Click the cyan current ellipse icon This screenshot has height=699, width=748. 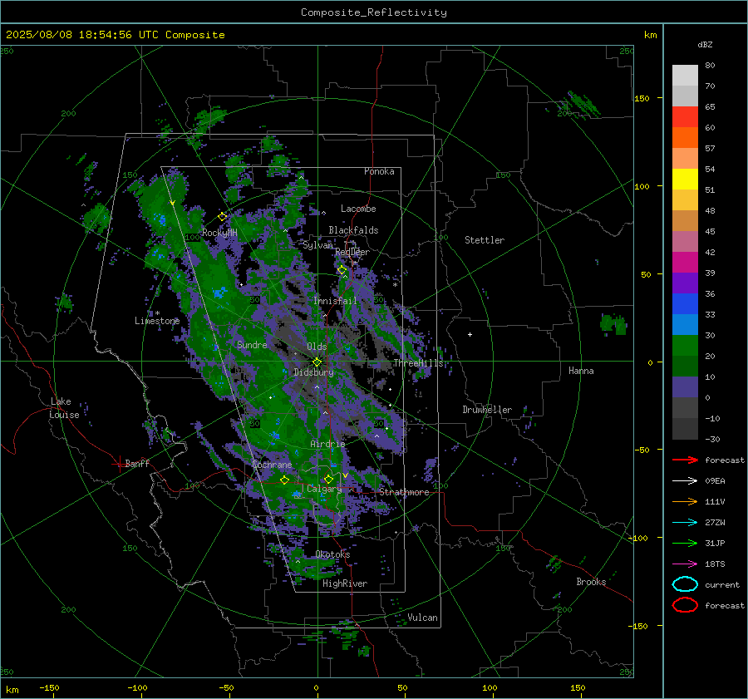pyautogui.click(x=685, y=584)
